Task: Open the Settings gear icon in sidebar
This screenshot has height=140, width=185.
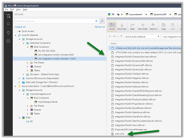Action: (x=8, y=41)
